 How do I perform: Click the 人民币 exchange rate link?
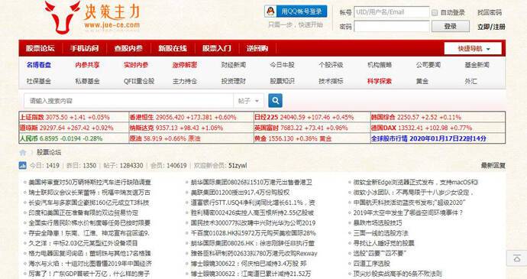click(28, 138)
